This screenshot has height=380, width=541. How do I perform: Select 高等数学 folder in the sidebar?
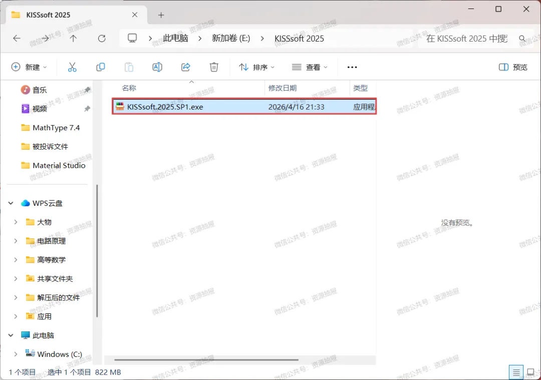pos(51,260)
